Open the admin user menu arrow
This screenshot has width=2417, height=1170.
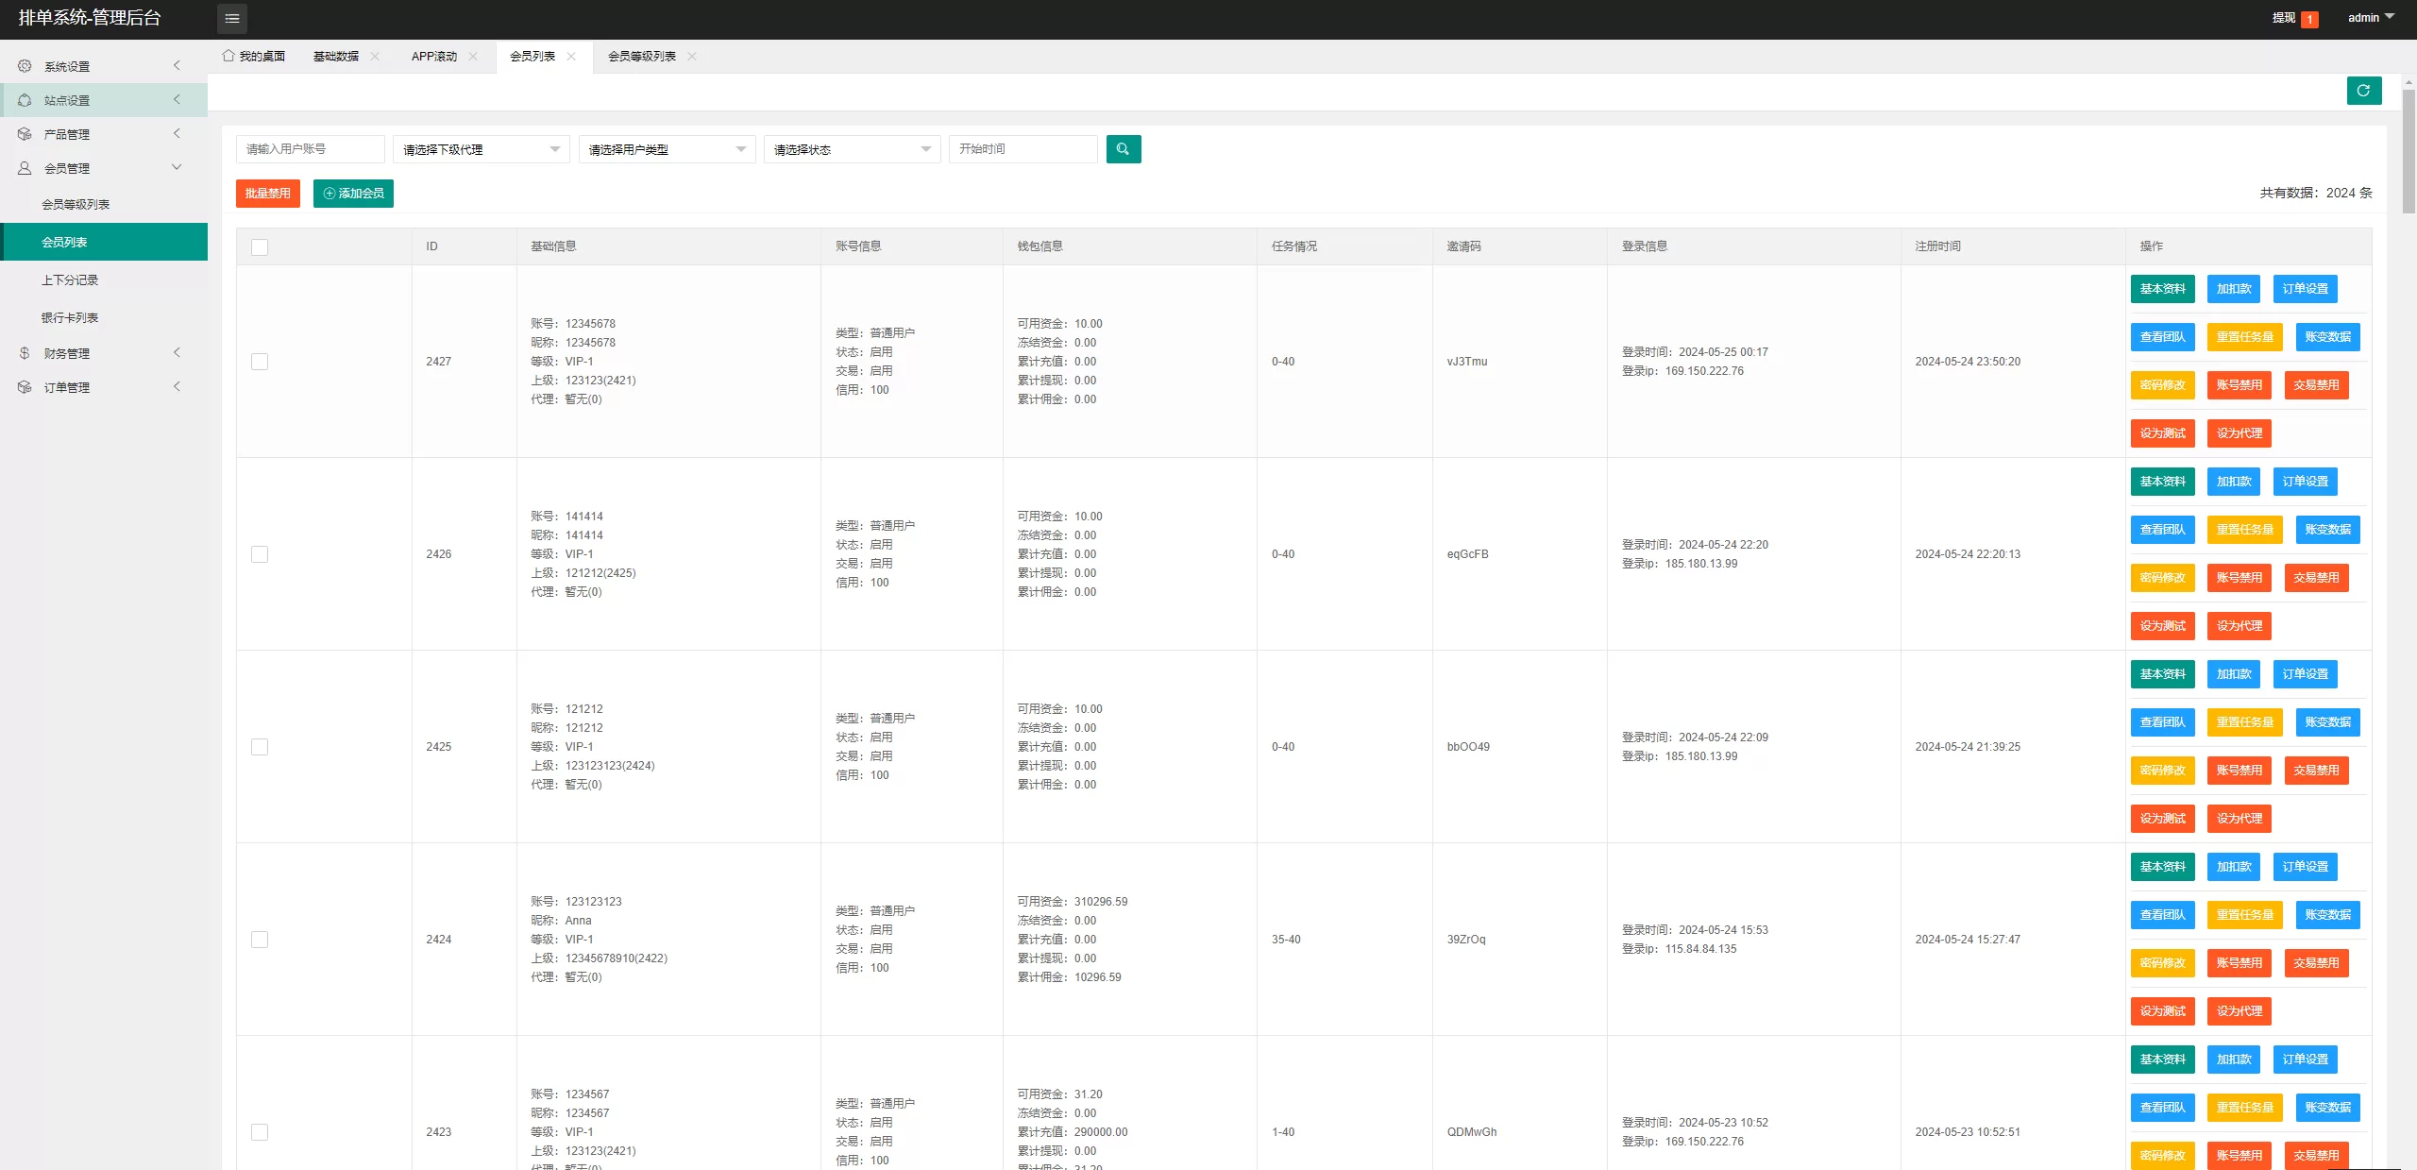tap(2390, 17)
